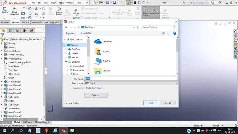238x134 pixels.
Task: Switch to the Surfaces ribbon tab
Action: click(25, 22)
